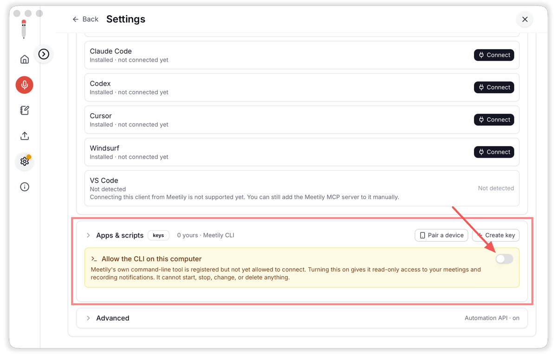Expand sidebar with the circled arrow icon
This screenshot has height=354, width=557.
point(44,54)
